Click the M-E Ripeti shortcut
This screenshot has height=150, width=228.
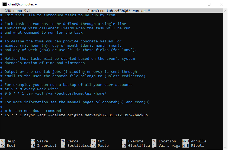(193, 145)
